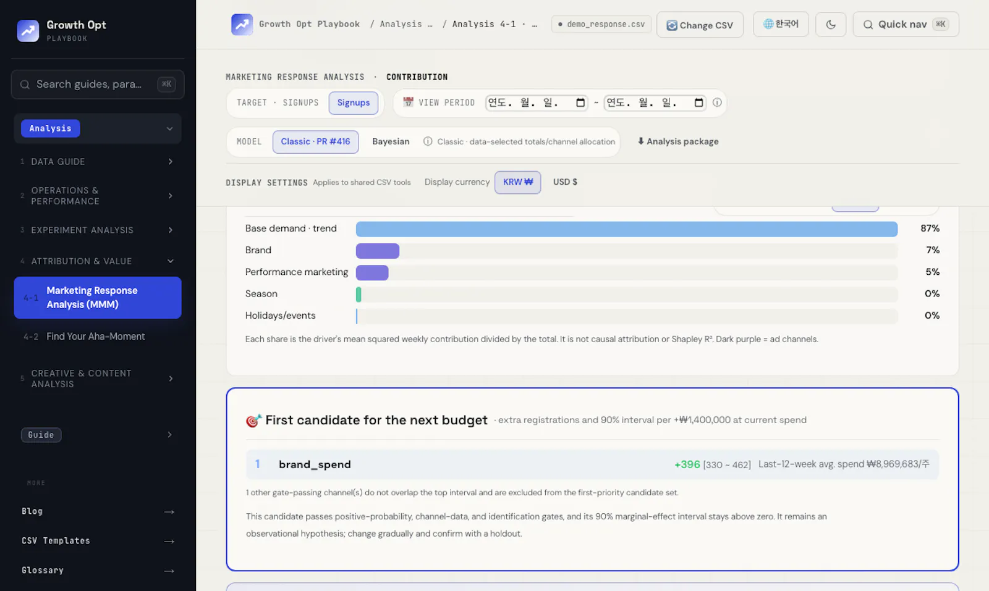Open Quick nav button
The image size is (989, 591).
tap(906, 25)
